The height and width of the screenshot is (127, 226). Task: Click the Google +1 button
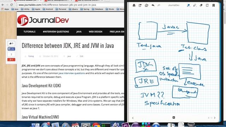point(11,60)
